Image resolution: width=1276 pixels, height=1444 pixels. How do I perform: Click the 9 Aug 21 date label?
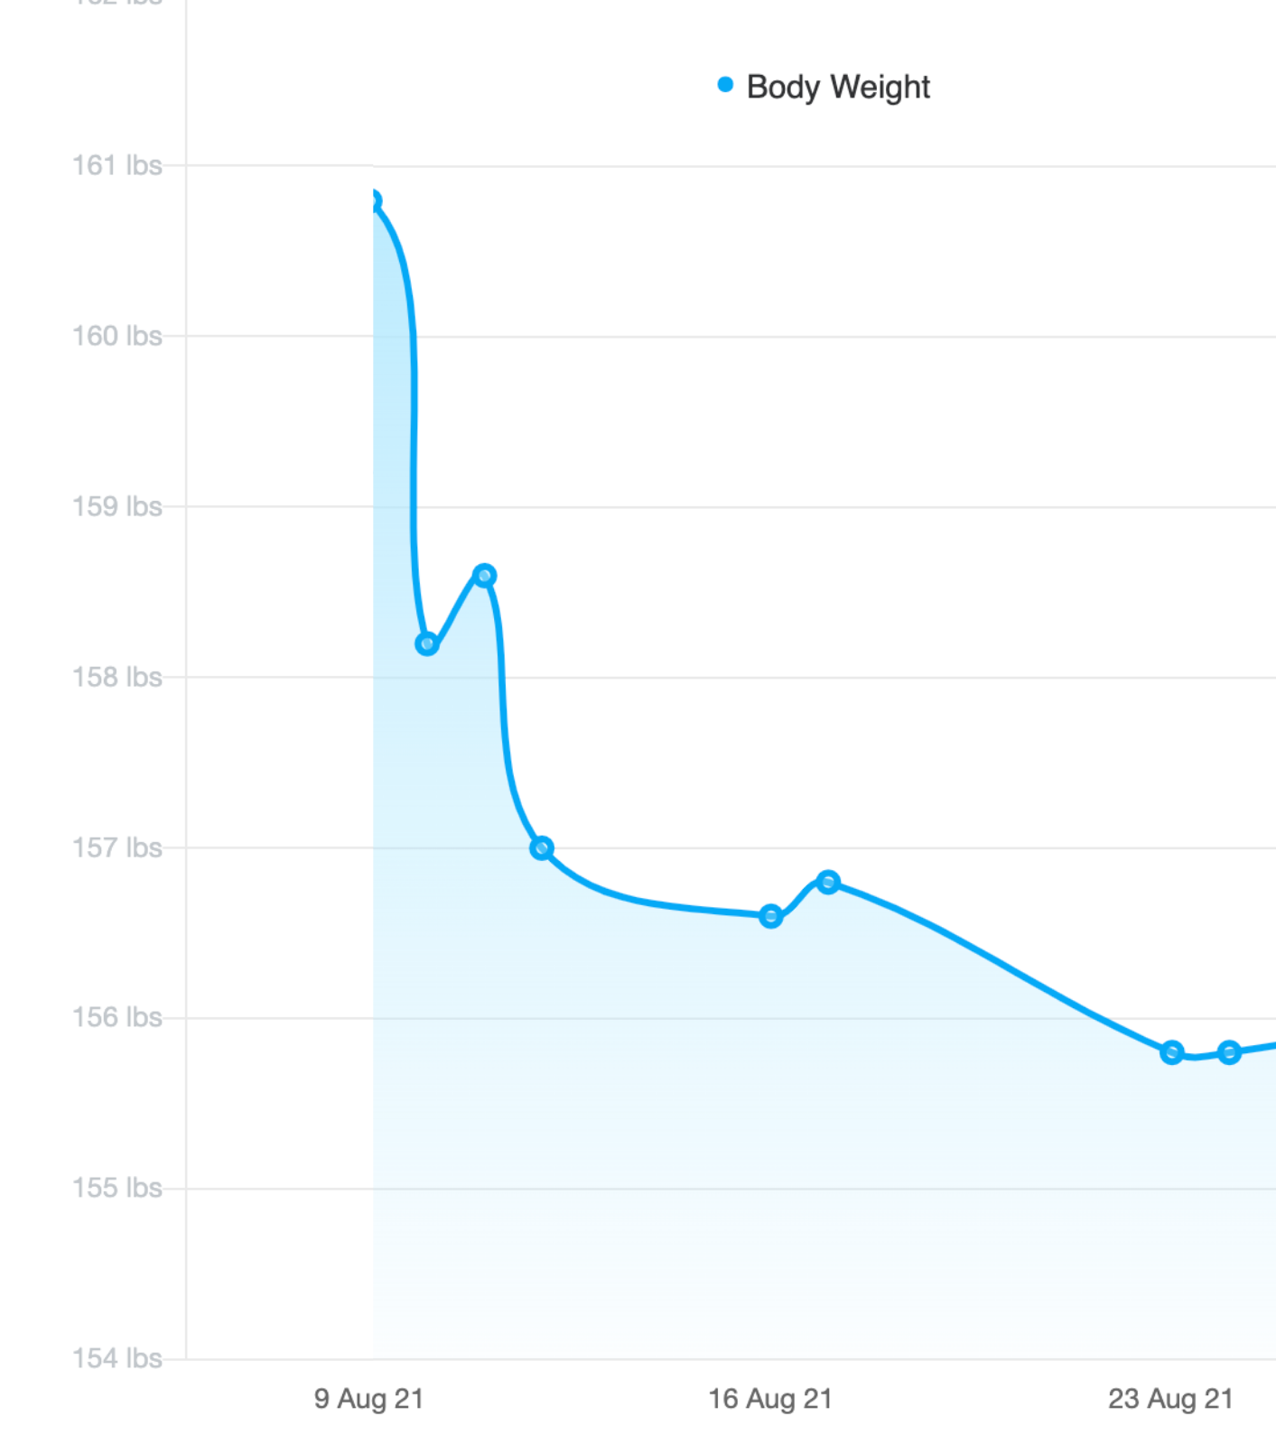click(368, 1399)
